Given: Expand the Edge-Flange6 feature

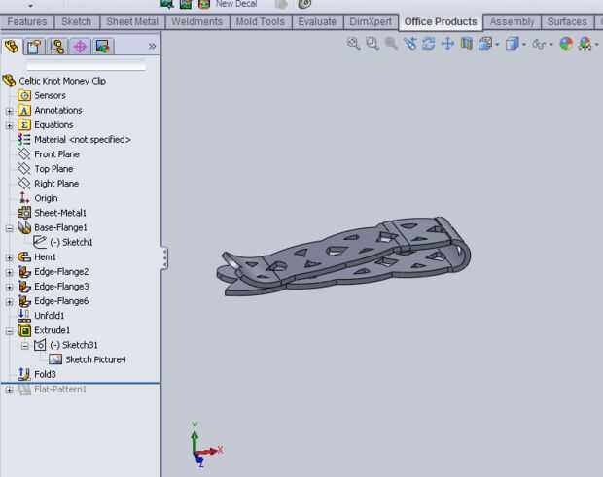Looking at the screenshot, I should tap(10, 302).
